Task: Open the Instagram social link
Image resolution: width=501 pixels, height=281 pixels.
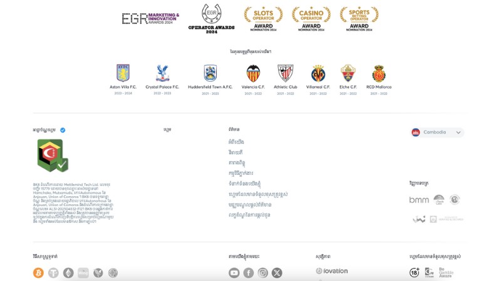Action: pos(263,273)
